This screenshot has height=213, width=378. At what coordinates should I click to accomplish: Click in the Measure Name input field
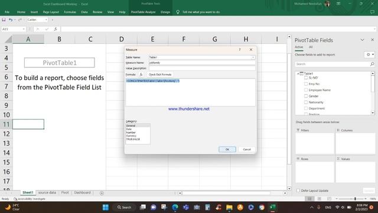click(x=202, y=63)
